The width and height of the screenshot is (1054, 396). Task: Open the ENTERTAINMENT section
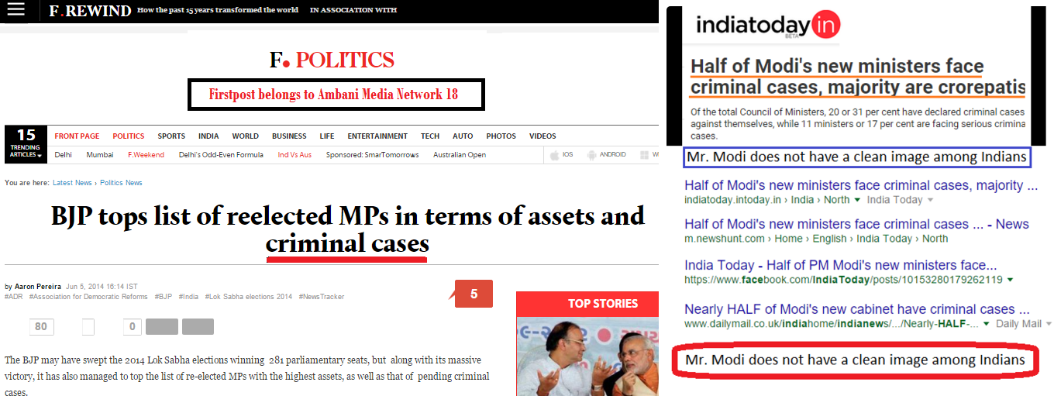tap(377, 136)
